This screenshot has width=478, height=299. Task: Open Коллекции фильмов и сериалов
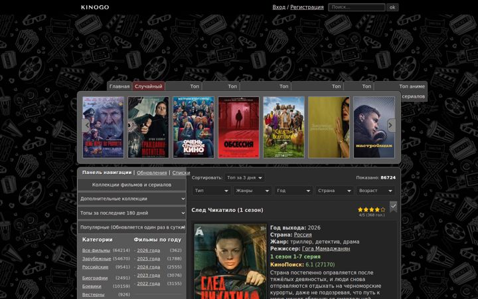131,185
